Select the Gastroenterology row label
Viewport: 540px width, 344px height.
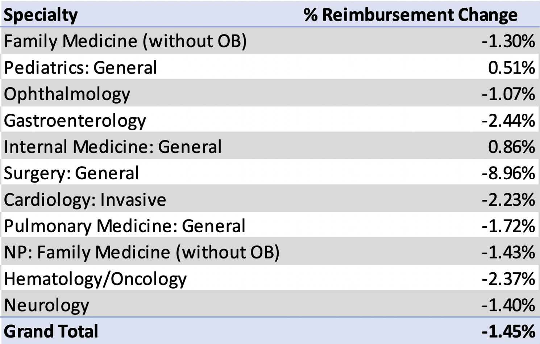[x=75, y=121]
